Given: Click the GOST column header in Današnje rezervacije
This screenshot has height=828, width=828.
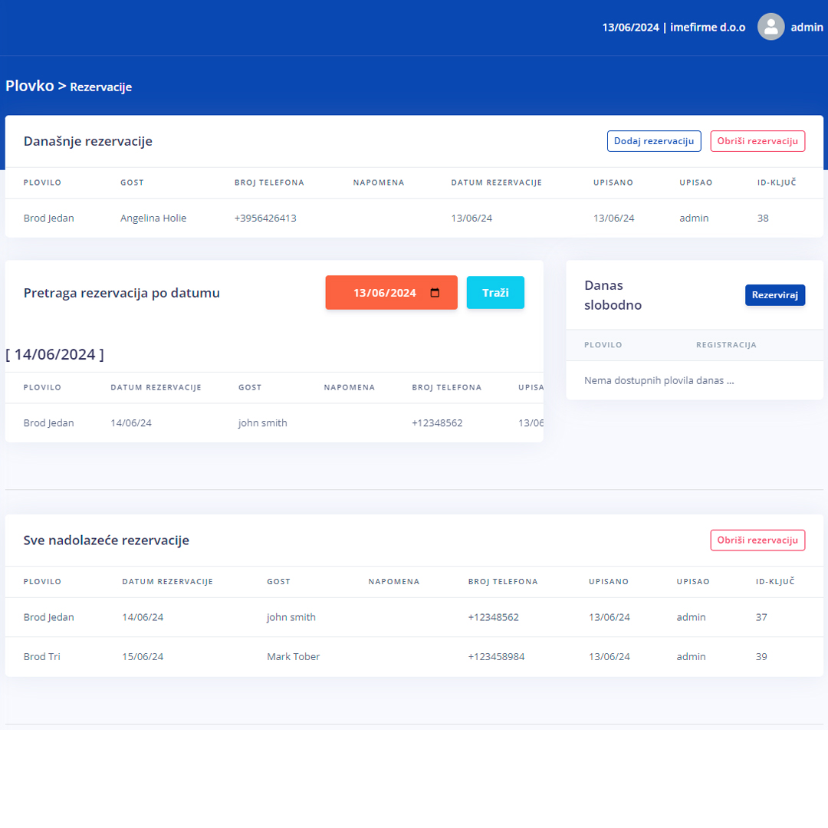Looking at the screenshot, I should (132, 182).
